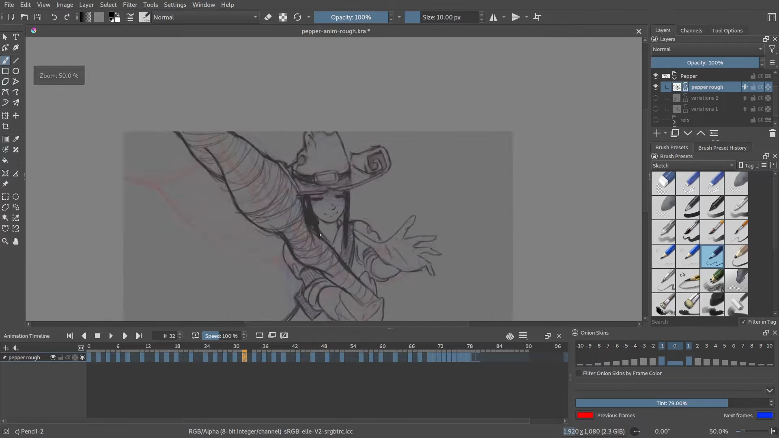Uncheck Filter in Tag option
Viewport: 779px width, 438px height.
[743, 322]
